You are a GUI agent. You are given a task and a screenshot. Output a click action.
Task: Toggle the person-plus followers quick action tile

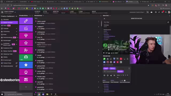coord(26,50)
